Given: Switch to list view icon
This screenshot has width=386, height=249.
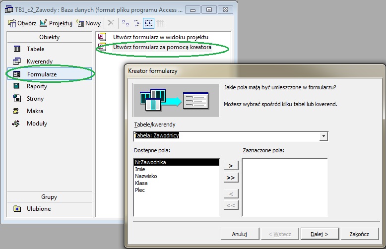Looking at the screenshot, I should click(148, 23).
